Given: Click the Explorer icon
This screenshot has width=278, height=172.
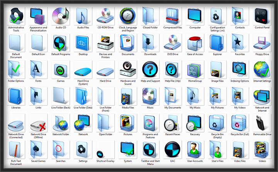Looking at the screenshot, I should click(x=217, y=43).
